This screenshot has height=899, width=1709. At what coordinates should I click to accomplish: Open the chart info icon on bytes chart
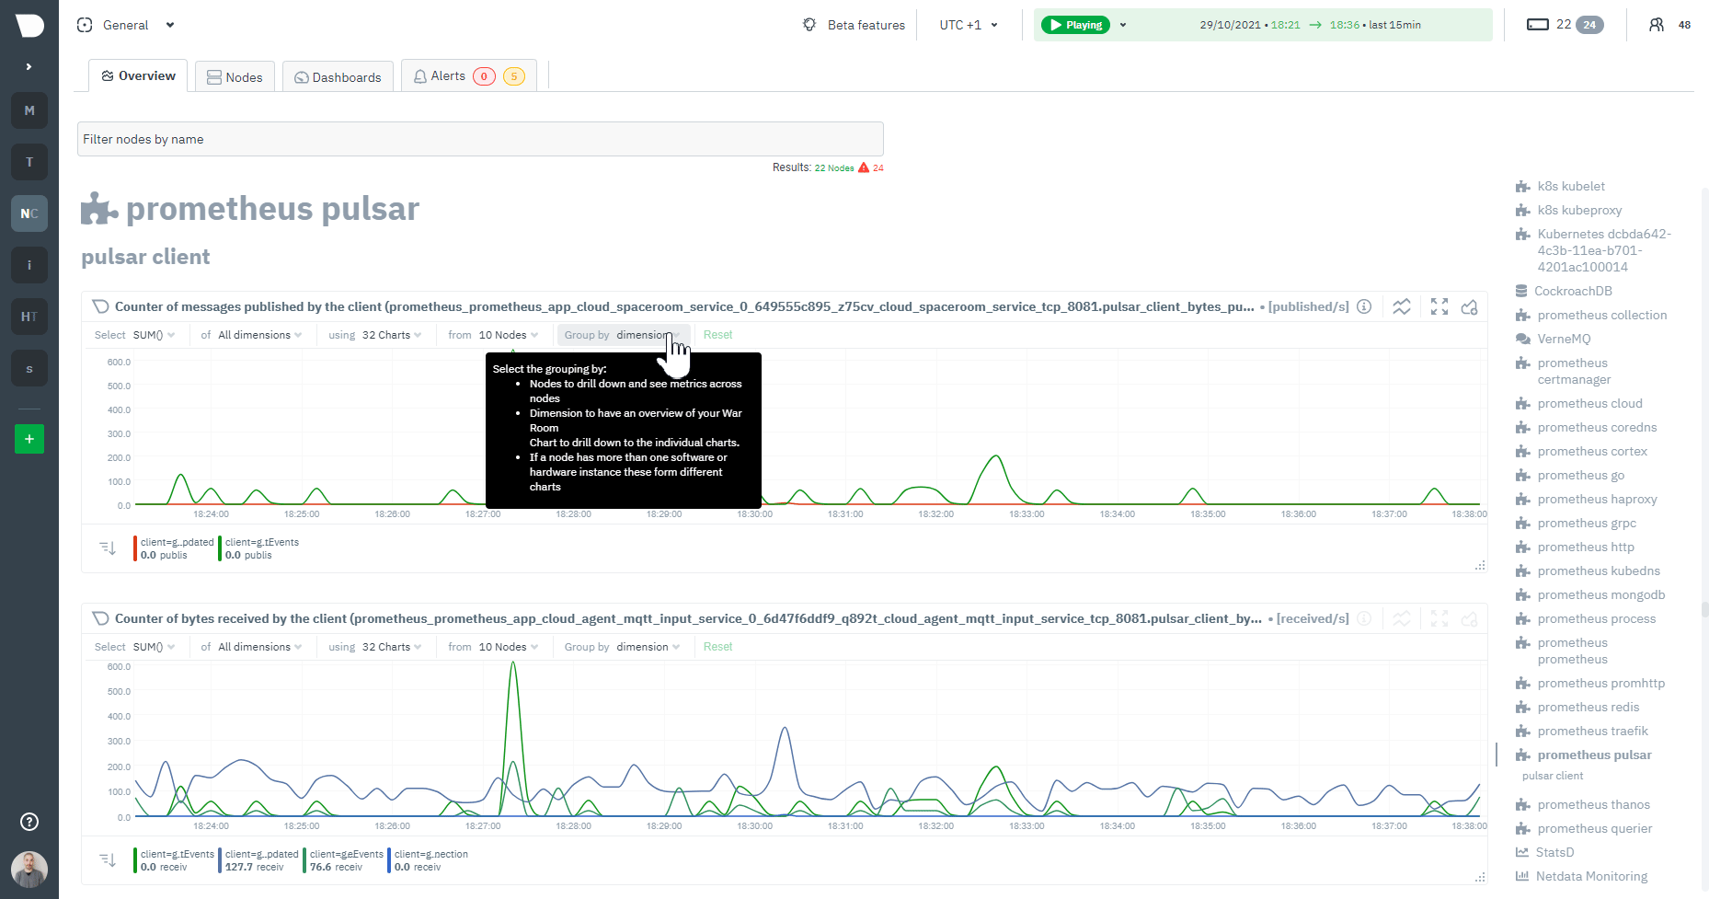tap(1365, 618)
